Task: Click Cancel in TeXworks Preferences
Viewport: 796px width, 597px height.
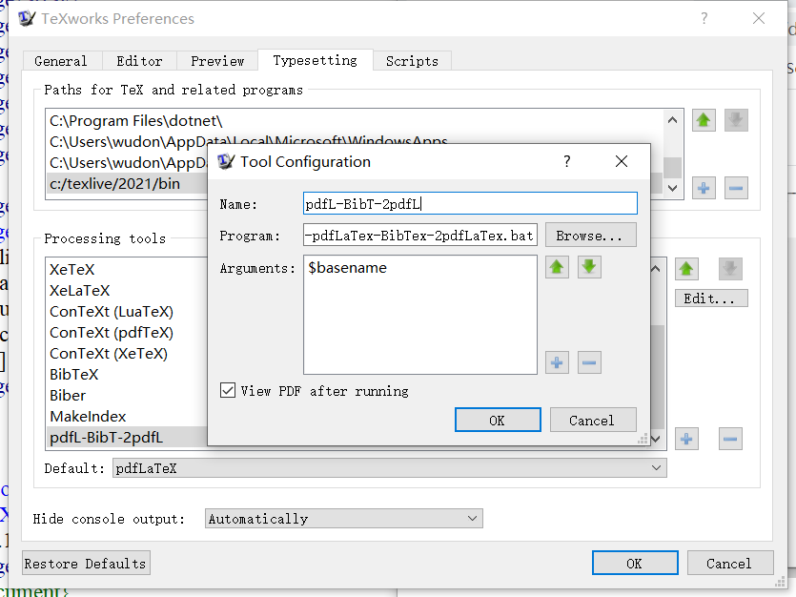Action: [x=730, y=563]
